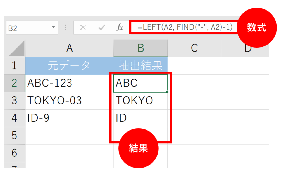
Task: Click the formula bar resize dots handle
Action: (66, 28)
